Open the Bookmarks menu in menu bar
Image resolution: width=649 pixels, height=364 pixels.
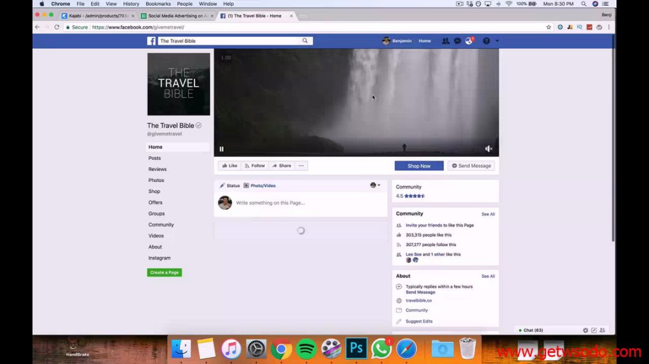click(158, 4)
